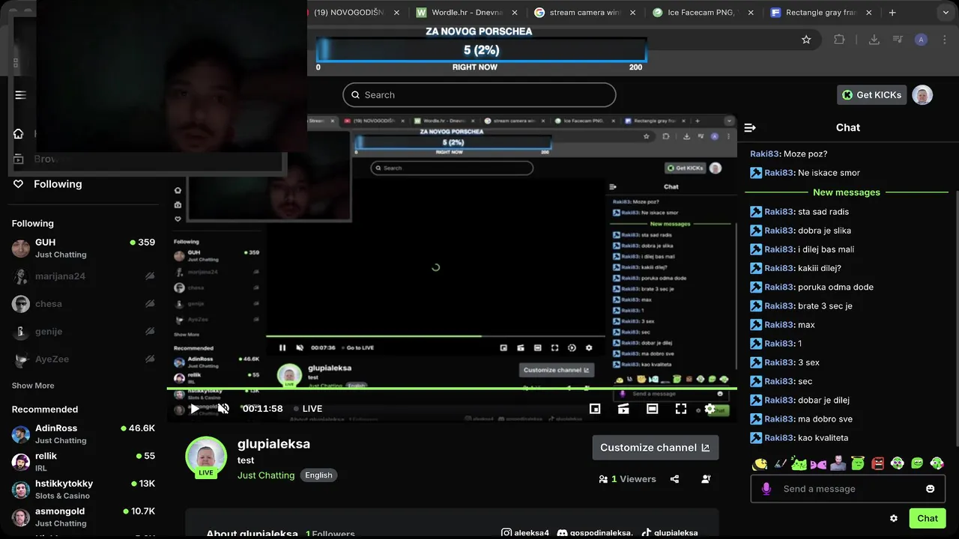This screenshot has height=539, width=959.
Task: Click in the Kick search field
Action: [479, 95]
